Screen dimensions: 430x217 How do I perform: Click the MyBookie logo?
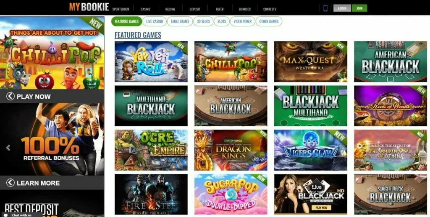(x=89, y=7)
